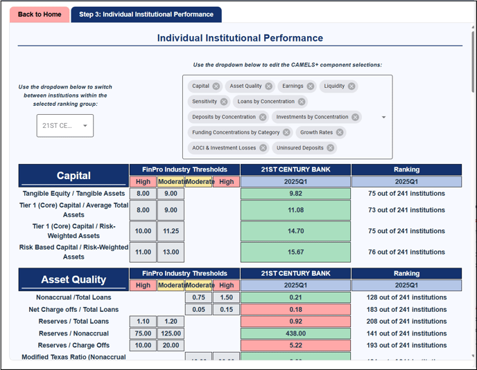Click Net Charge offs threshold 0.15
The height and width of the screenshot is (370, 477).
[x=226, y=310]
